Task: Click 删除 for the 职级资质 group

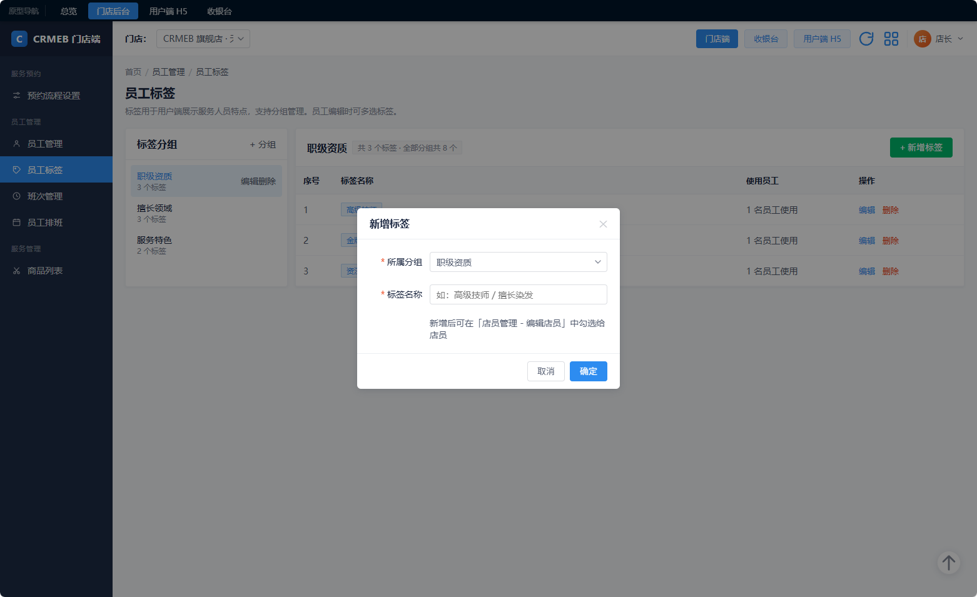Action: point(267,181)
